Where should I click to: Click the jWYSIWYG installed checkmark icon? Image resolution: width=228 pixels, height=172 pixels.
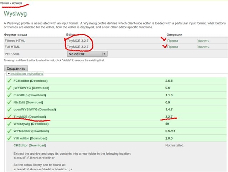pyautogui.click(x=9, y=87)
